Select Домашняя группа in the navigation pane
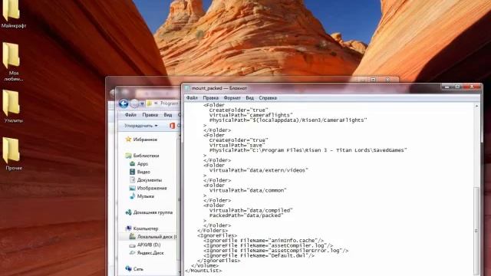The height and width of the screenshot is (276, 491). [x=153, y=212]
